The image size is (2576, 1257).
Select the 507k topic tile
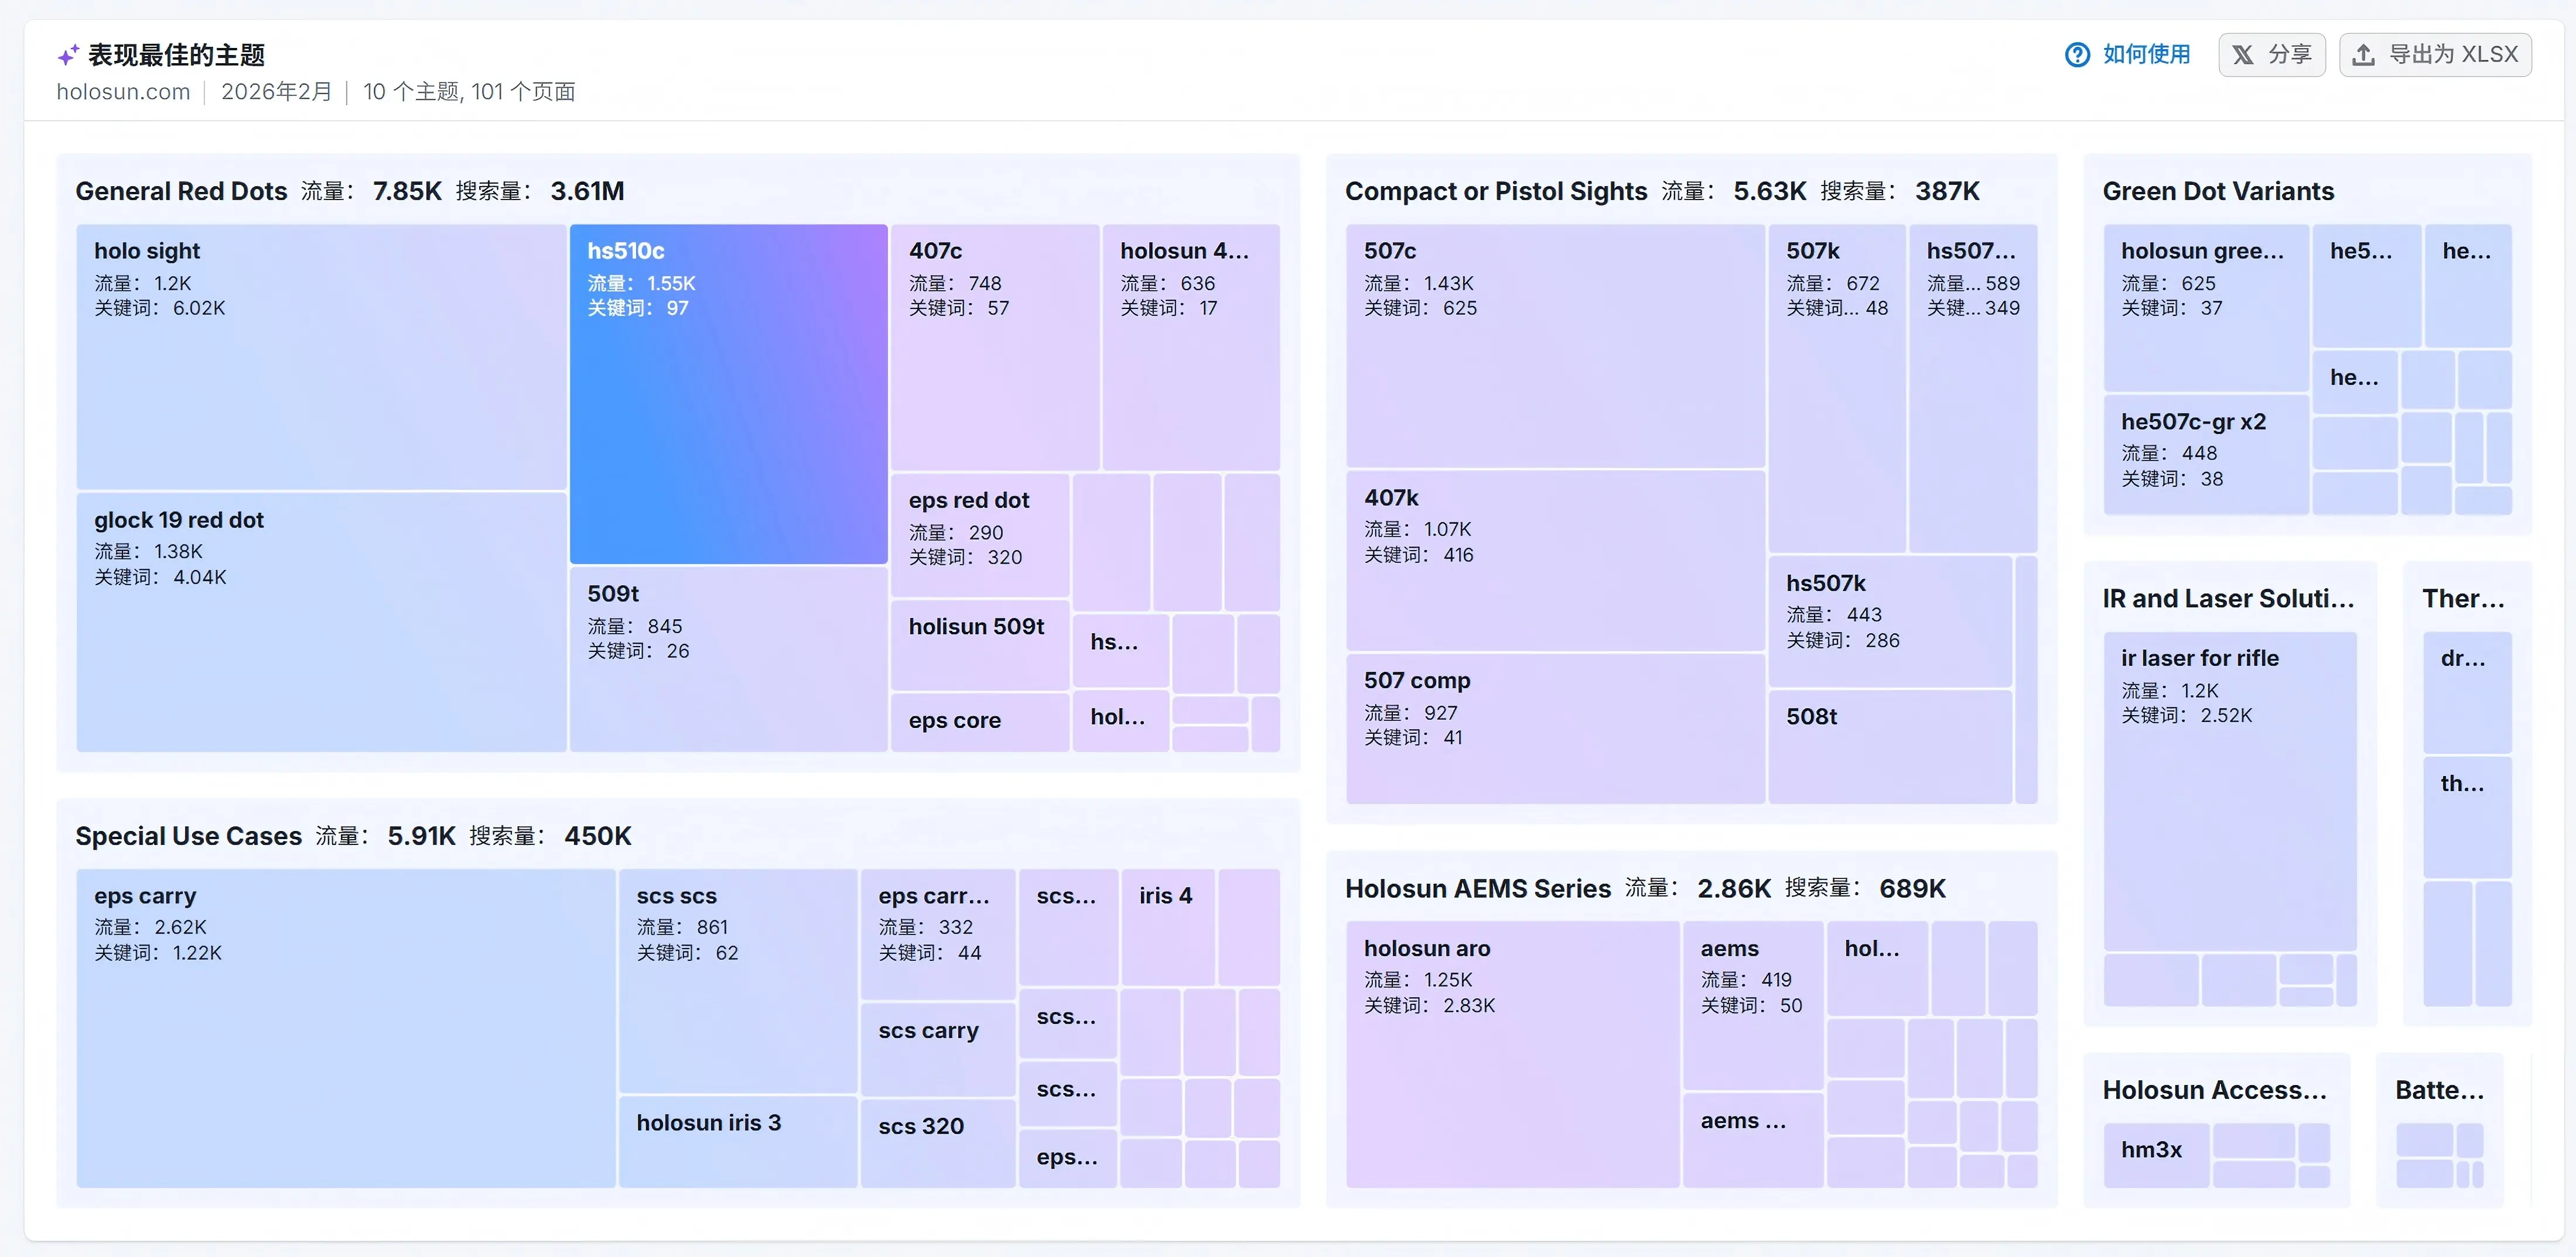(x=1836, y=389)
